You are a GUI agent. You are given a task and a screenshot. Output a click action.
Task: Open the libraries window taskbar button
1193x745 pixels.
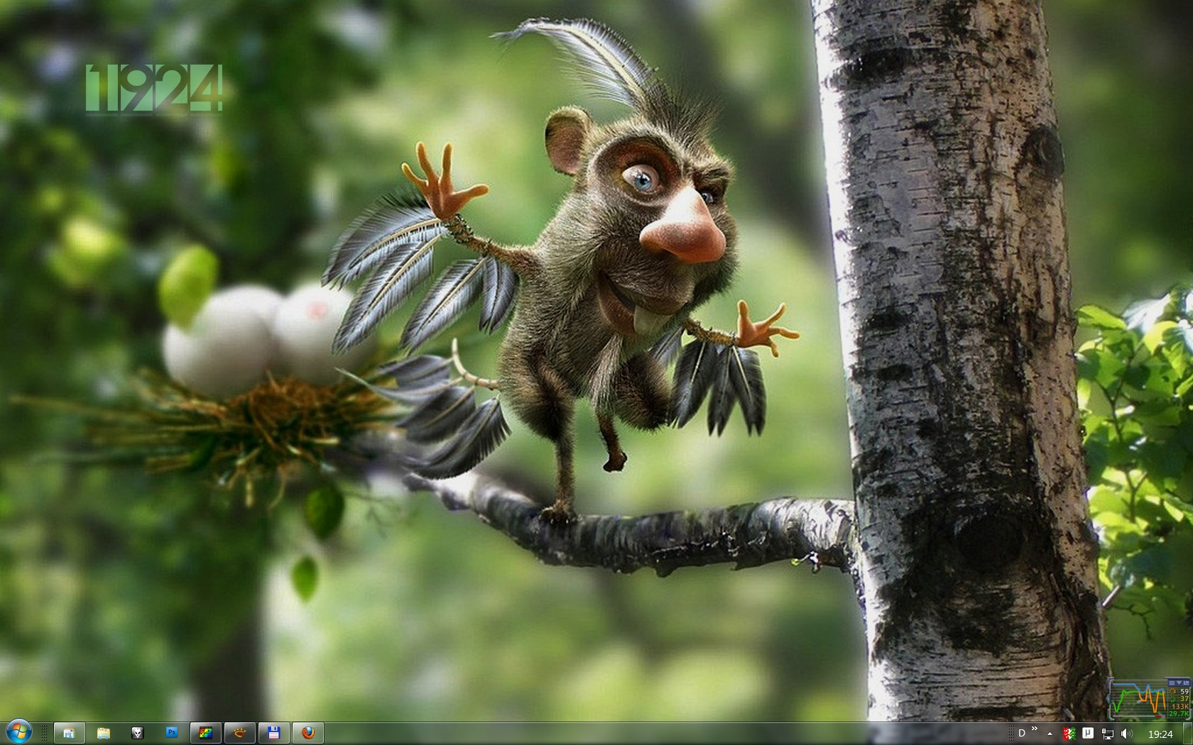coord(69,733)
